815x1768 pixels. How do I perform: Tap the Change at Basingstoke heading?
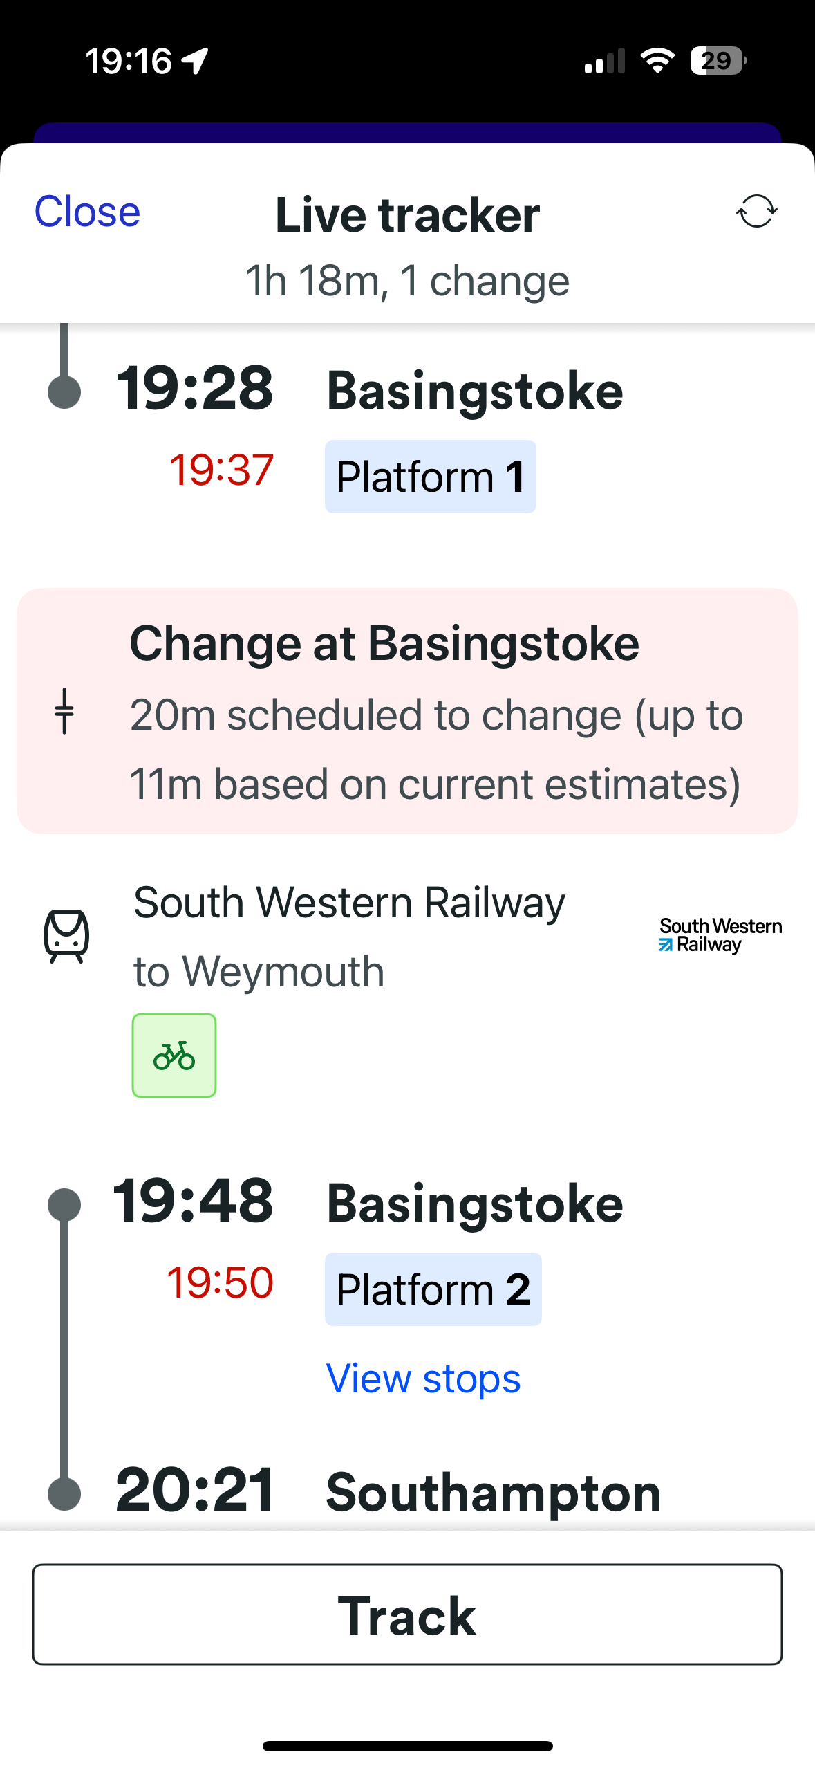(x=384, y=643)
